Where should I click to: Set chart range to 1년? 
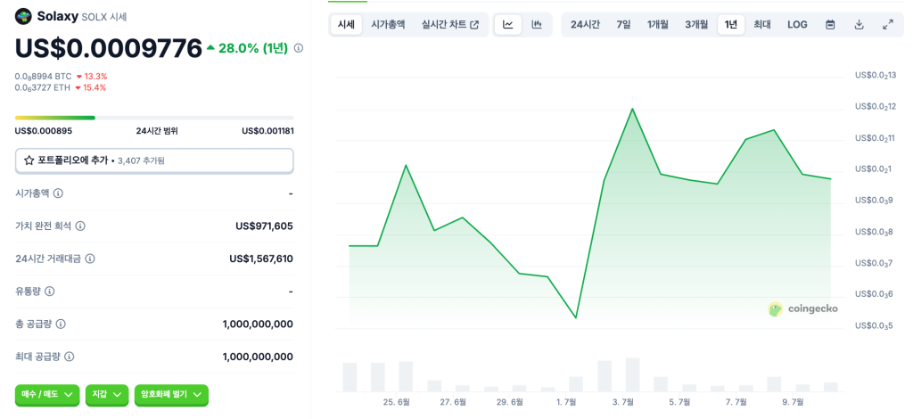coord(731,24)
